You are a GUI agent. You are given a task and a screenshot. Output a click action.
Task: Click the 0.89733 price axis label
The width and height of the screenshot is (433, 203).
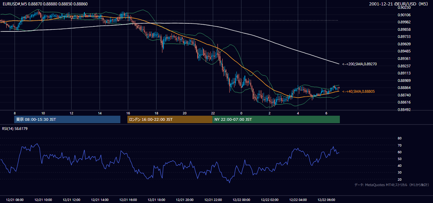click(x=404, y=37)
